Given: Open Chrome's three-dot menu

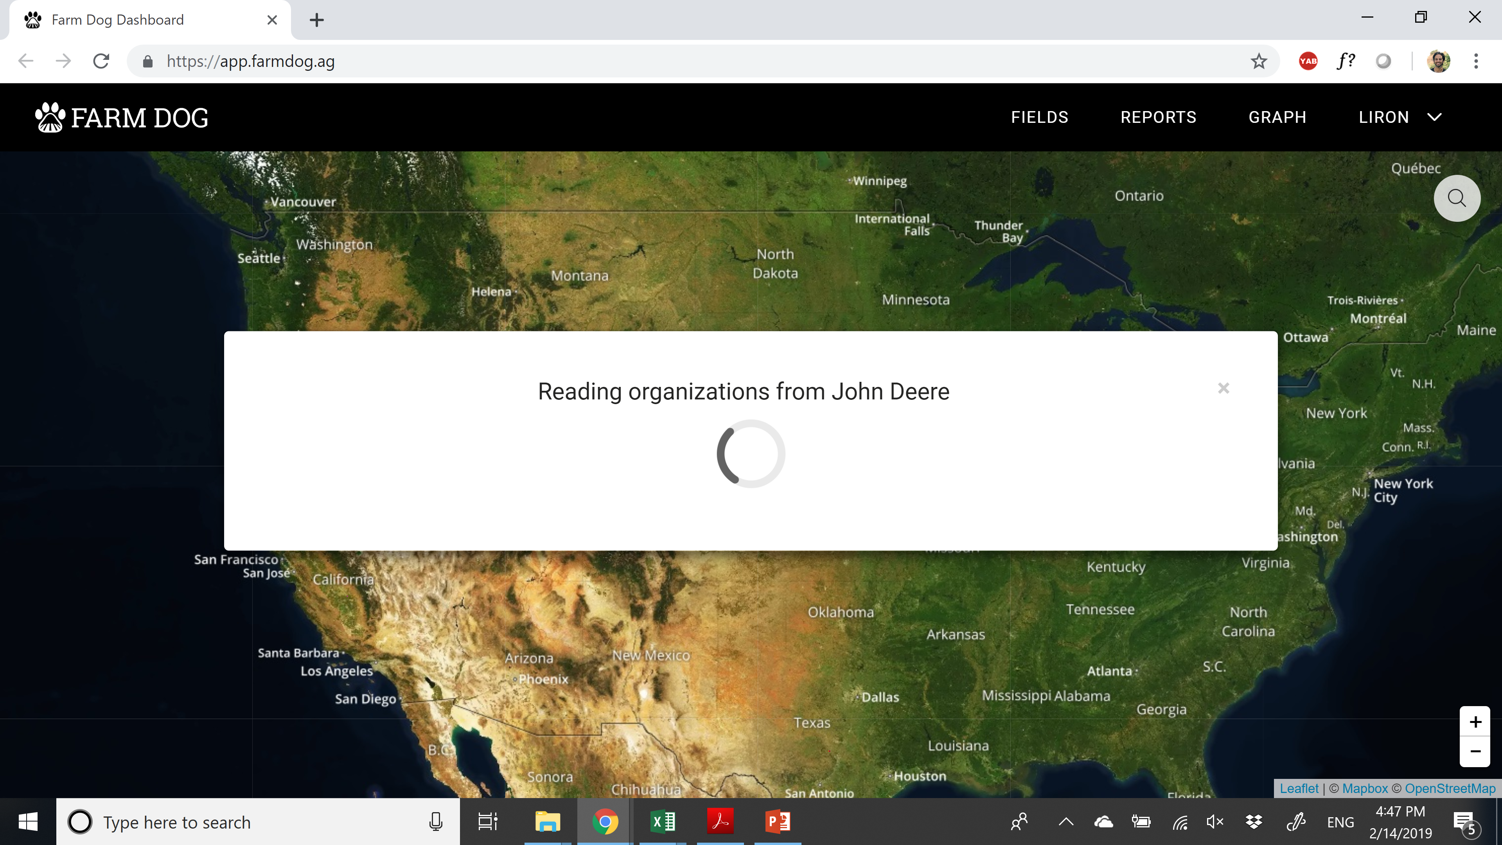Looking at the screenshot, I should click(x=1476, y=61).
